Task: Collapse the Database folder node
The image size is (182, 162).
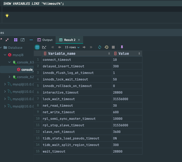Action: [1, 47]
